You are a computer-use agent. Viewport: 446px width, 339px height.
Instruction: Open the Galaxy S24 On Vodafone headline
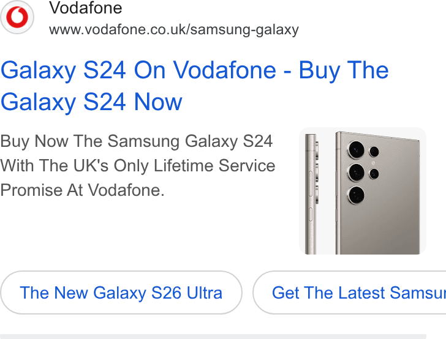tap(195, 86)
